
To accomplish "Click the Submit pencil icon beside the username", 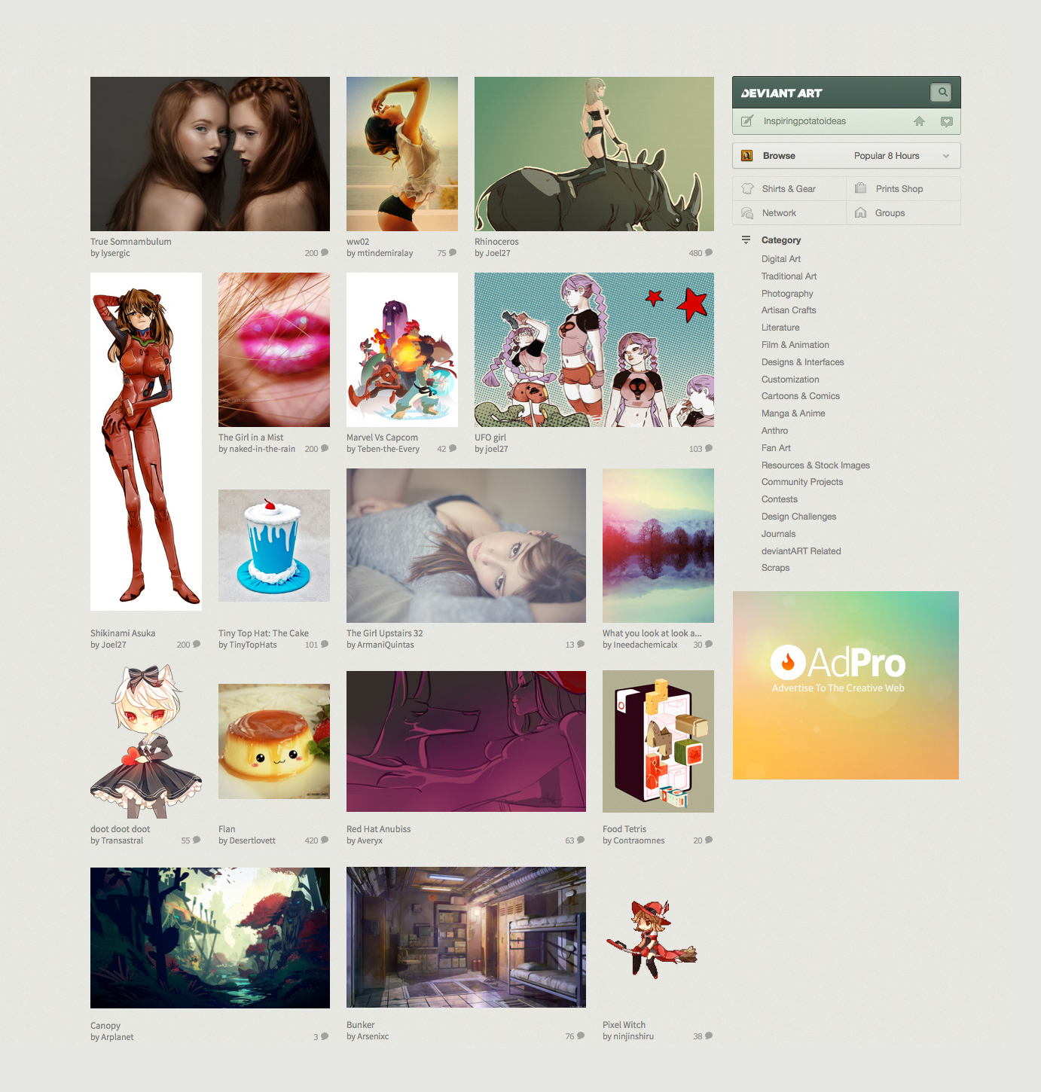I will click(746, 120).
